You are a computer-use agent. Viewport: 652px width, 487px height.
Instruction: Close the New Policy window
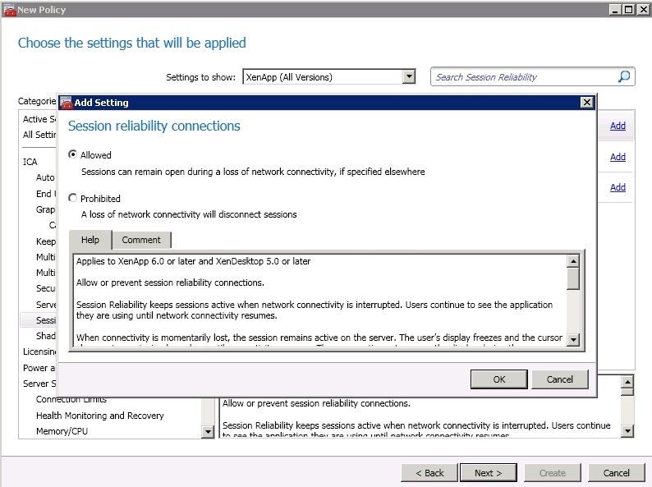(x=642, y=10)
